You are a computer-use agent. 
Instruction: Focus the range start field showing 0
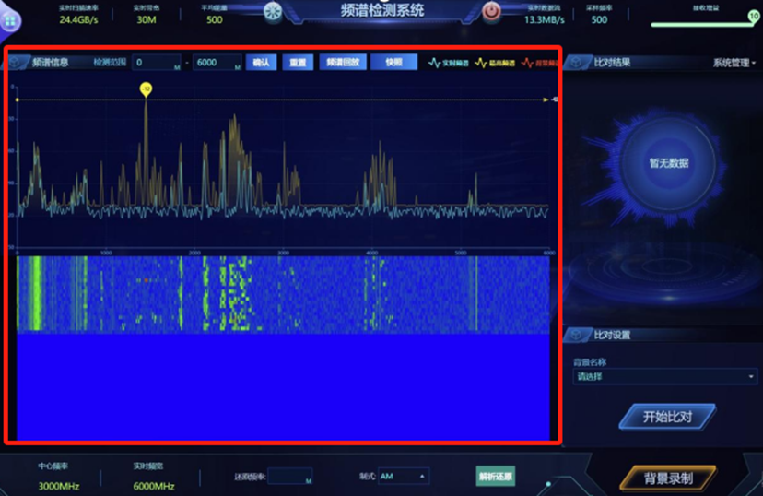click(157, 63)
